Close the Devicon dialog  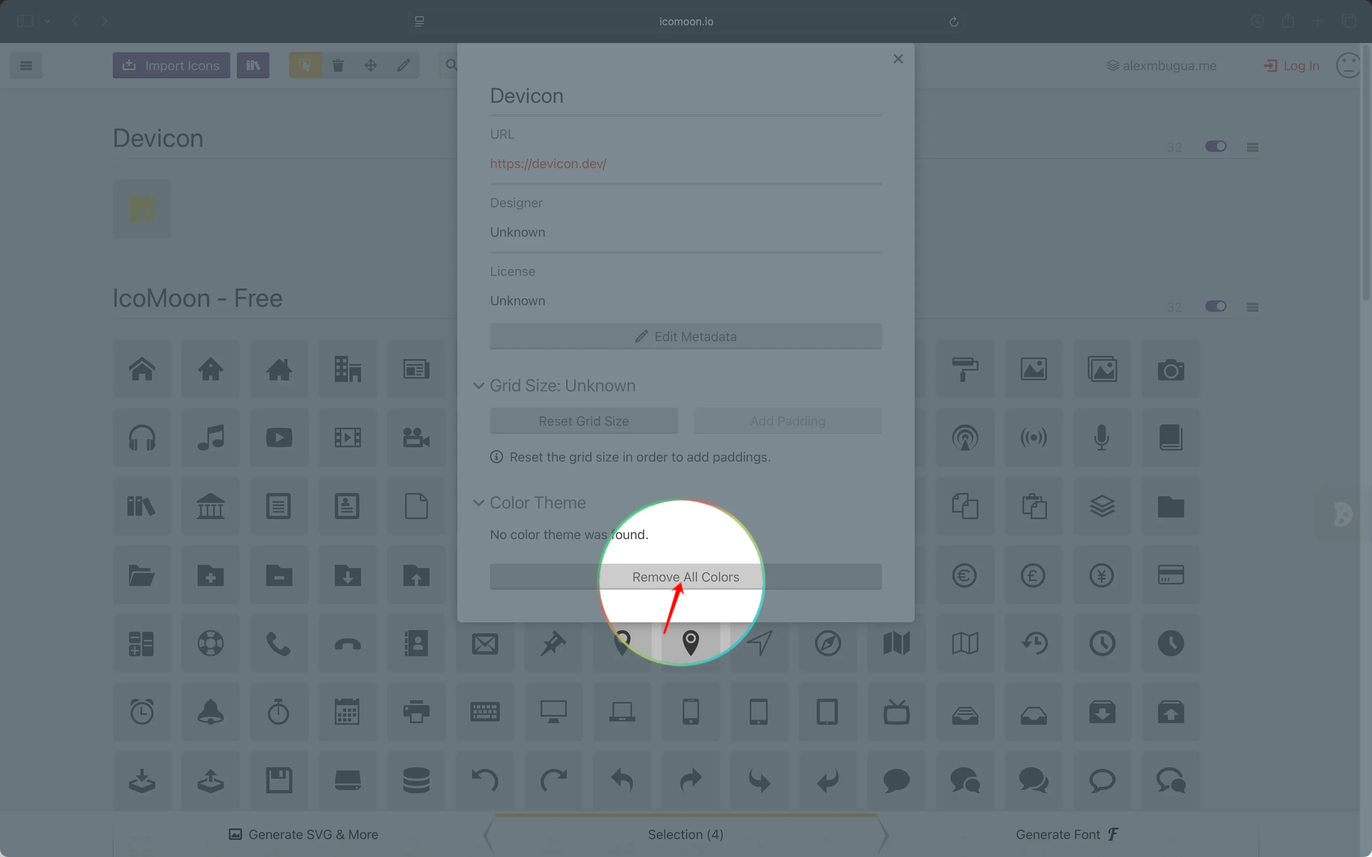[898, 59]
